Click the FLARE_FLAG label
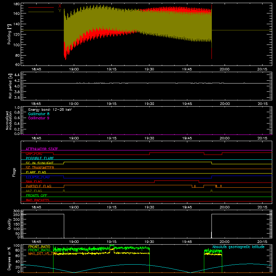This screenshot has width=276, height=276. (x=36, y=172)
